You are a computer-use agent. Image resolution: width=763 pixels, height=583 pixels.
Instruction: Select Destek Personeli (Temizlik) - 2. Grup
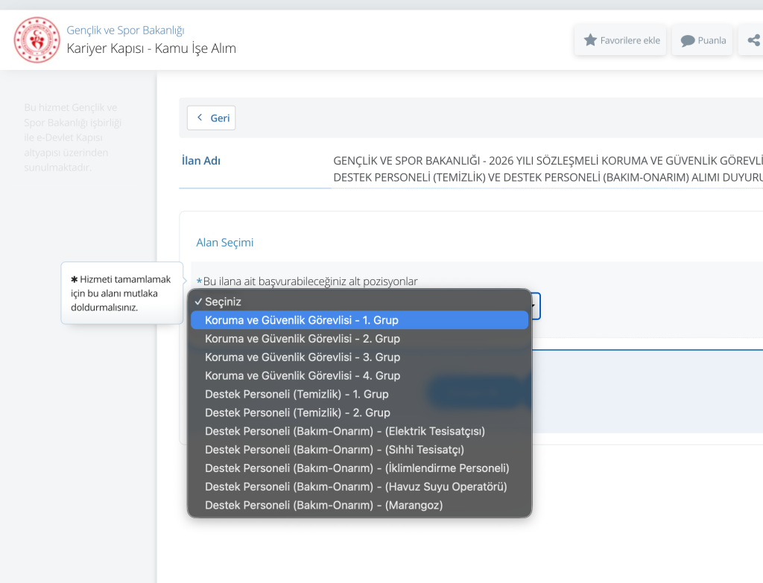360,412
